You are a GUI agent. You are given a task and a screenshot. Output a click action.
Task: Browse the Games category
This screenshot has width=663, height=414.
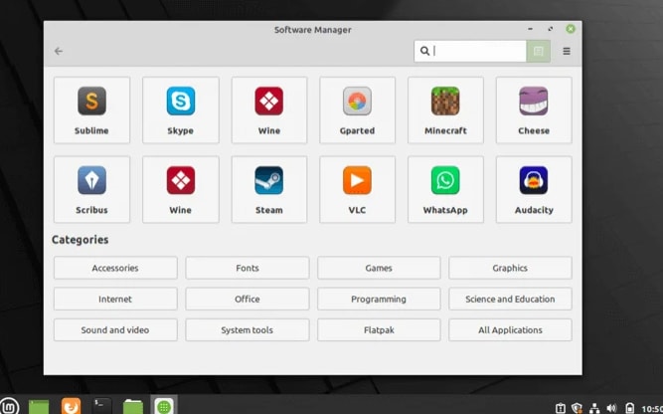click(379, 268)
